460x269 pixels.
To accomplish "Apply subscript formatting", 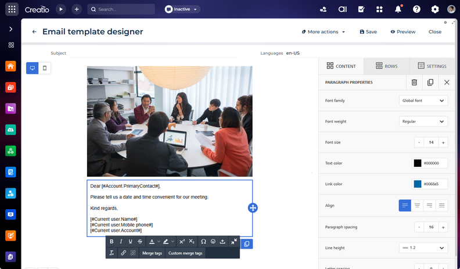I will (x=192, y=242).
